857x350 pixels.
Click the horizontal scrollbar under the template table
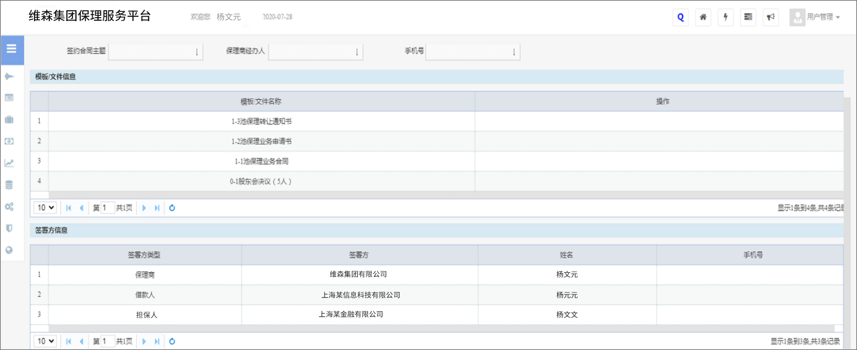click(x=446, y=195)
